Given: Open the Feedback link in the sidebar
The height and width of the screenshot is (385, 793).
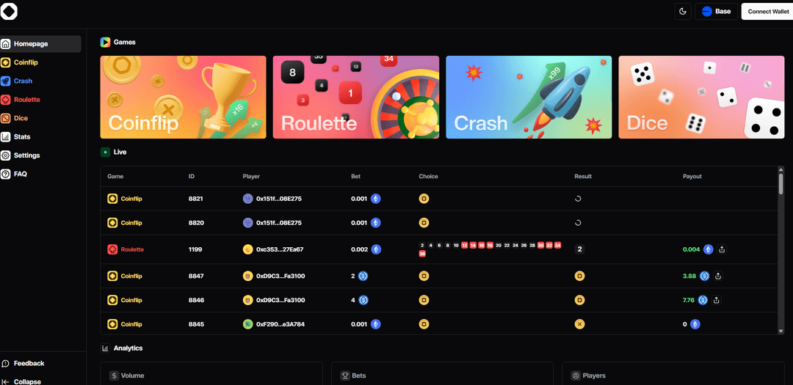Looking at the screenshot, I should click(28, 363).
